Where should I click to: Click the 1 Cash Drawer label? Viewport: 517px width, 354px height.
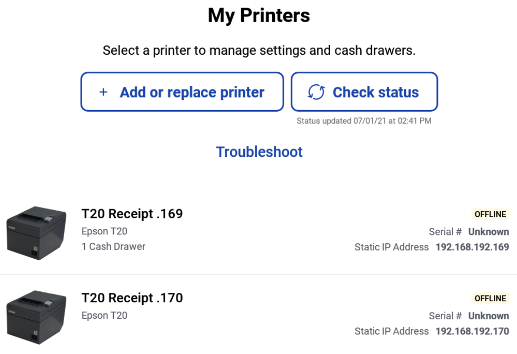tap(113, 247)
